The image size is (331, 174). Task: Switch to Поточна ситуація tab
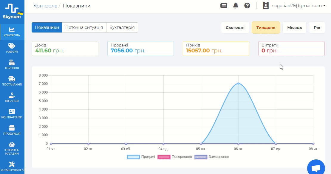click(84, 27)
